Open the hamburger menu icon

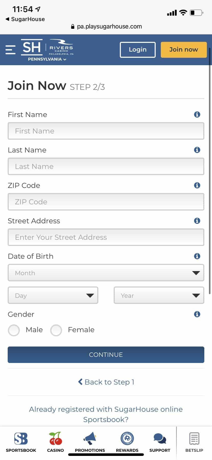[10, 50]
